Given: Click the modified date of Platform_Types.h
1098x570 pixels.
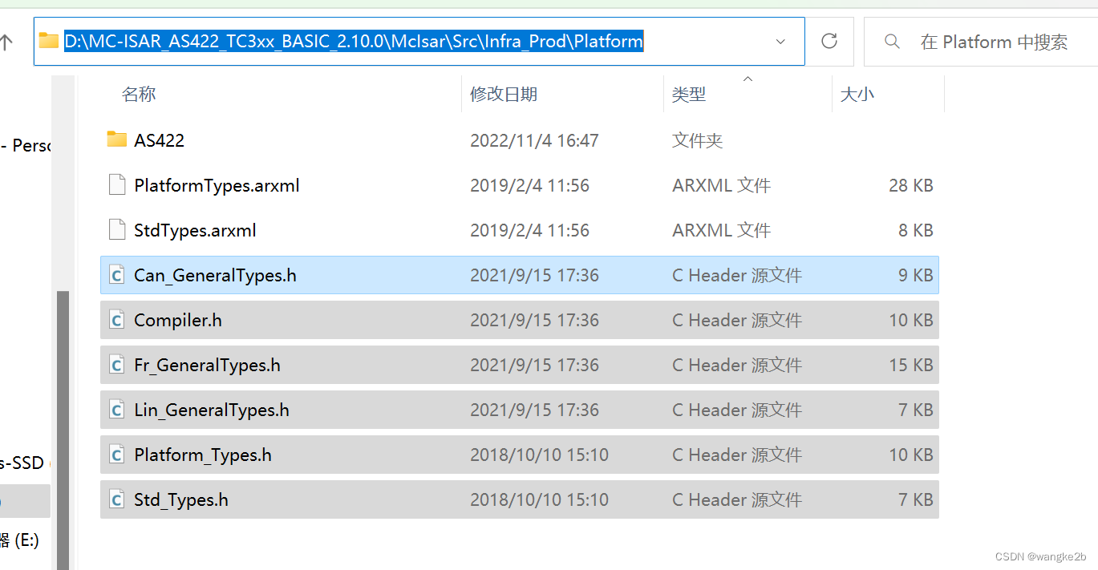Looking at the screenshot, I should (x=539, y=455).
